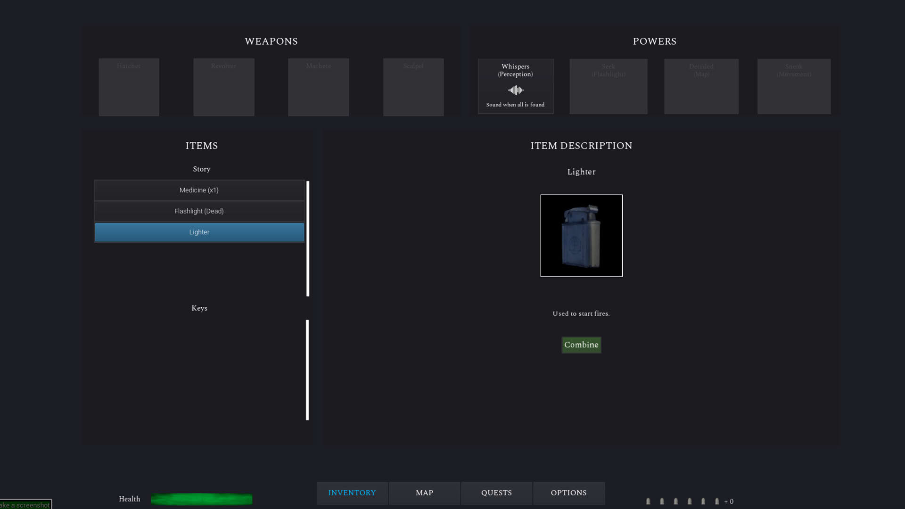
Task: Switch to the Quests tab
Action: pyautogui.click(x=496, y=493)
